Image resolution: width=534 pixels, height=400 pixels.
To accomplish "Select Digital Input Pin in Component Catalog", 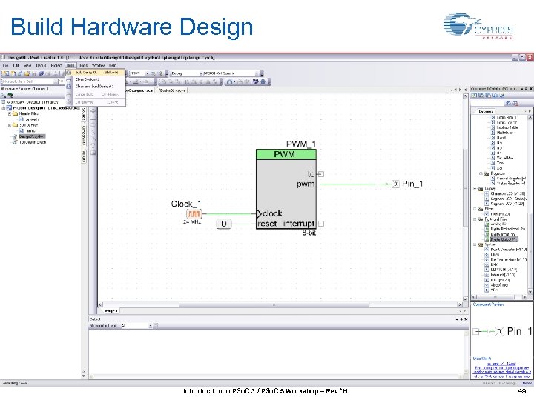I will pyautogui.click(x=502, y=234).
